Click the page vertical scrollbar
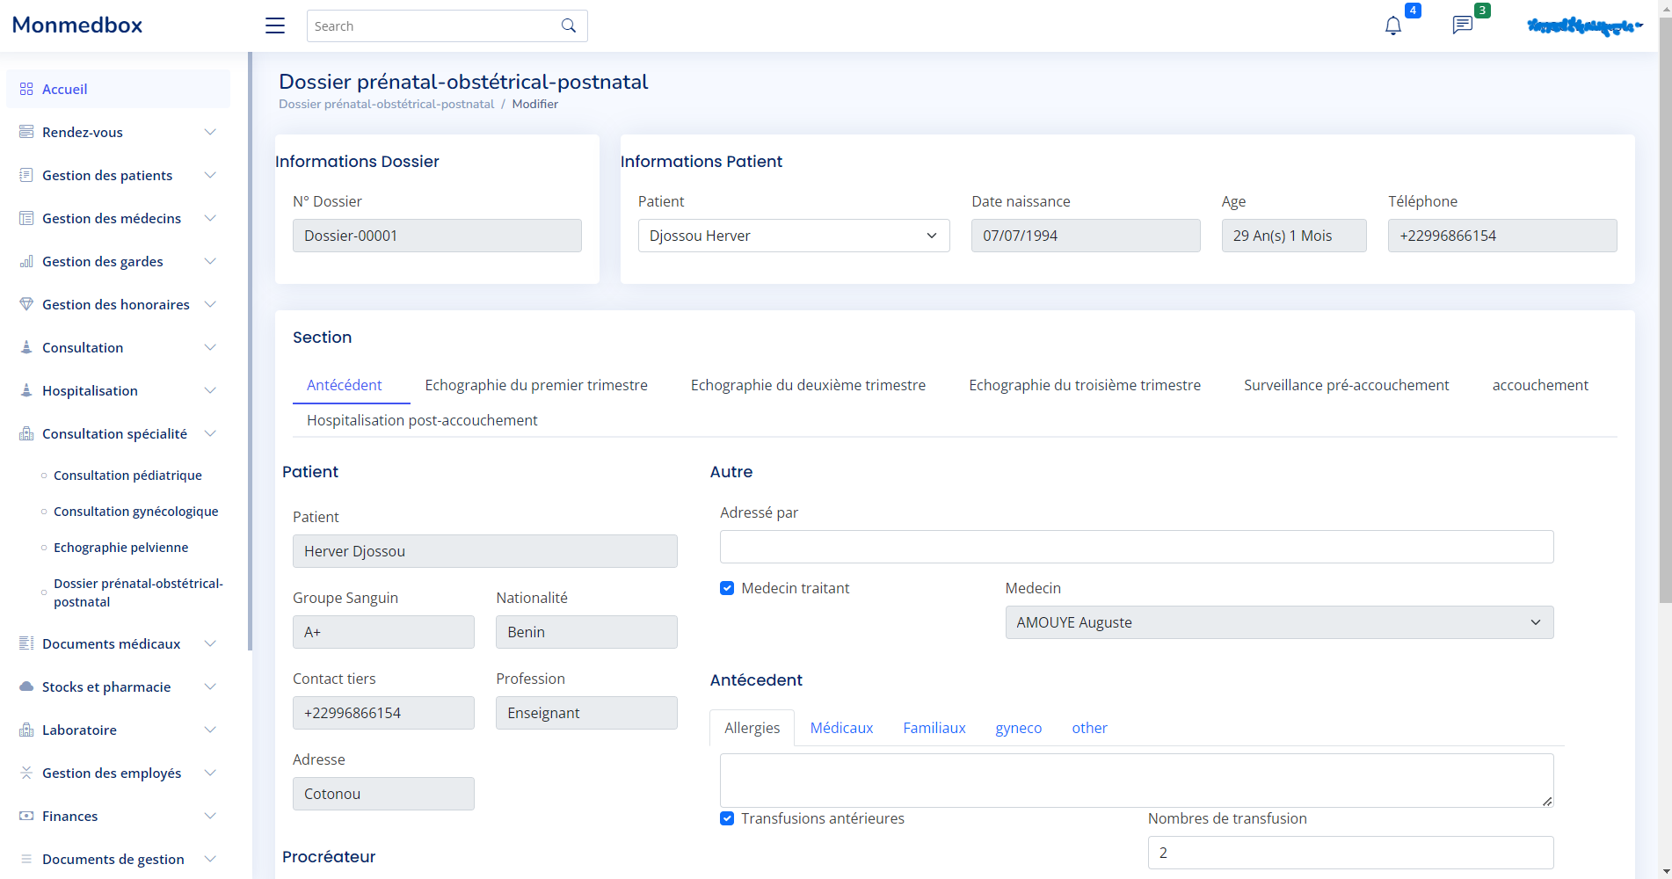The width and height of the screenshot is (1672, 879). pyautogui.click(x=1664, y=308)
